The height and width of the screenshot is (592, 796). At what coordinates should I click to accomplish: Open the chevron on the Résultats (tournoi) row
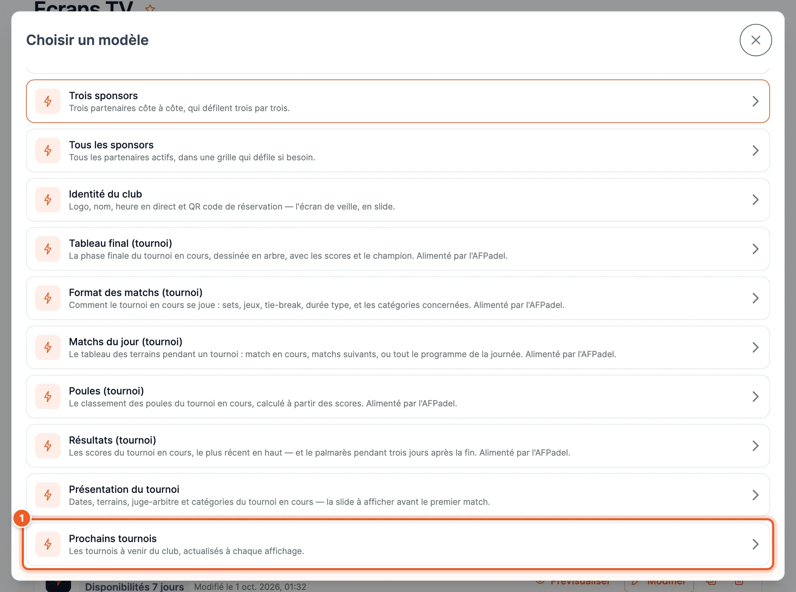pos(755,446)
